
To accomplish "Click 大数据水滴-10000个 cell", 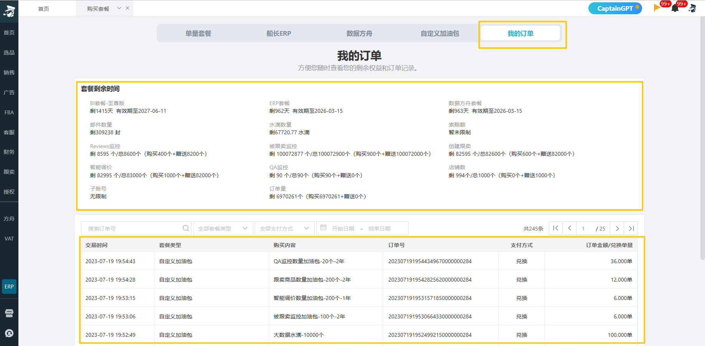I will point(298,335).
